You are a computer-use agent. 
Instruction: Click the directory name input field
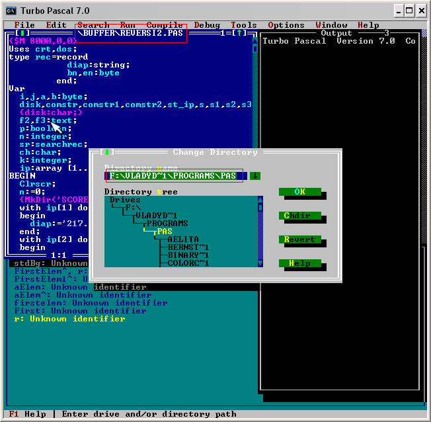(x=175, y=176)
